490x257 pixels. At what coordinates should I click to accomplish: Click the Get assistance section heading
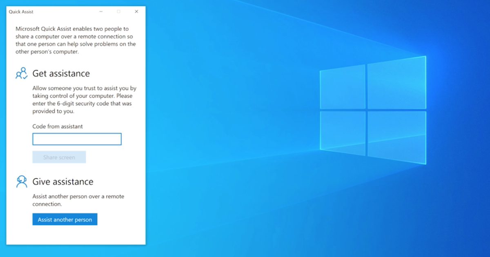pyautogui.click(x=62, y=73)
